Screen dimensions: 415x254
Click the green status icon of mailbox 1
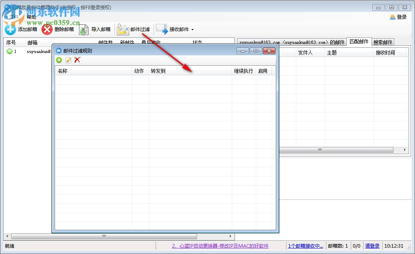click(x=10, y=51)
